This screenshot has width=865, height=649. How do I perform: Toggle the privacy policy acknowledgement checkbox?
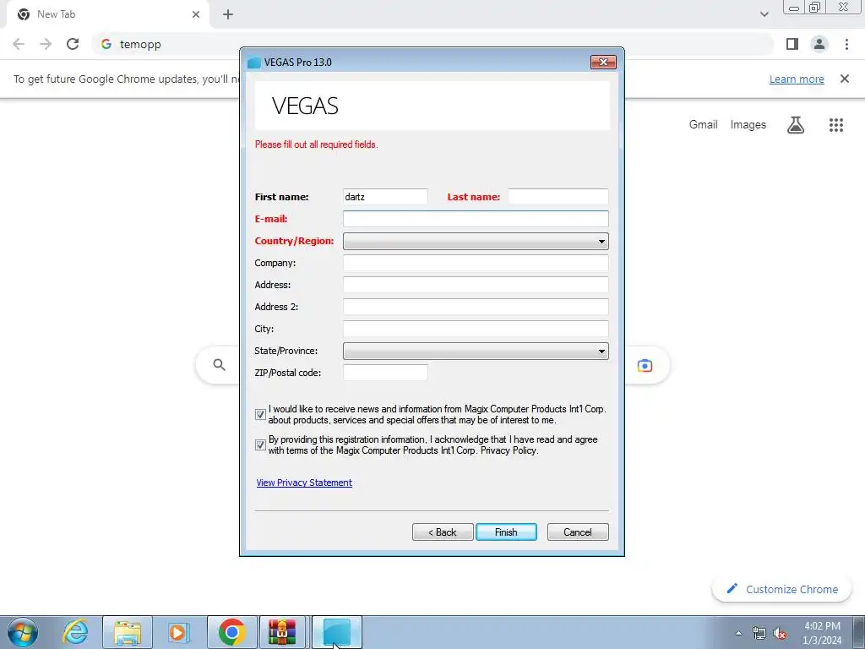260,444
